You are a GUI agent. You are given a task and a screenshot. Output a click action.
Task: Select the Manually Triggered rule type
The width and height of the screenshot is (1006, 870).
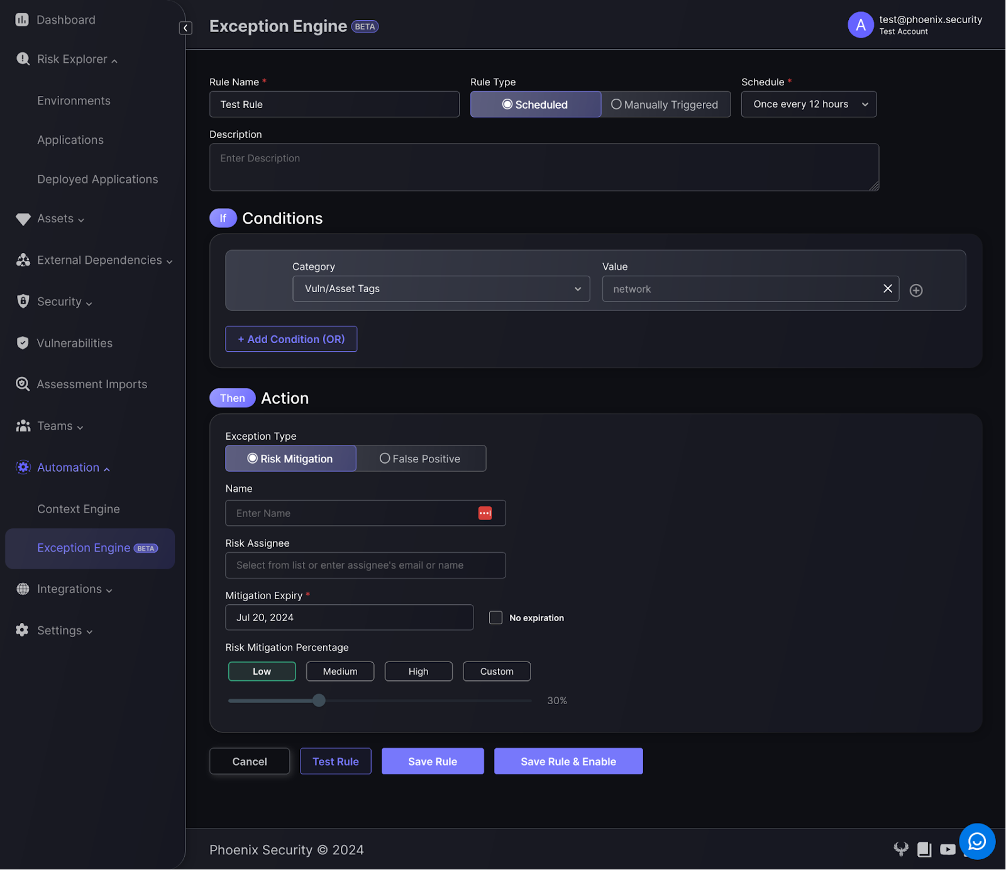click(x=665, y=104)
